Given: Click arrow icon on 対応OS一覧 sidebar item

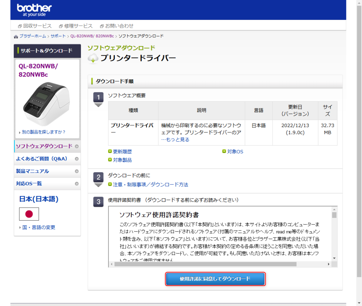Looking at the screenshot, I should coord(77,184).
